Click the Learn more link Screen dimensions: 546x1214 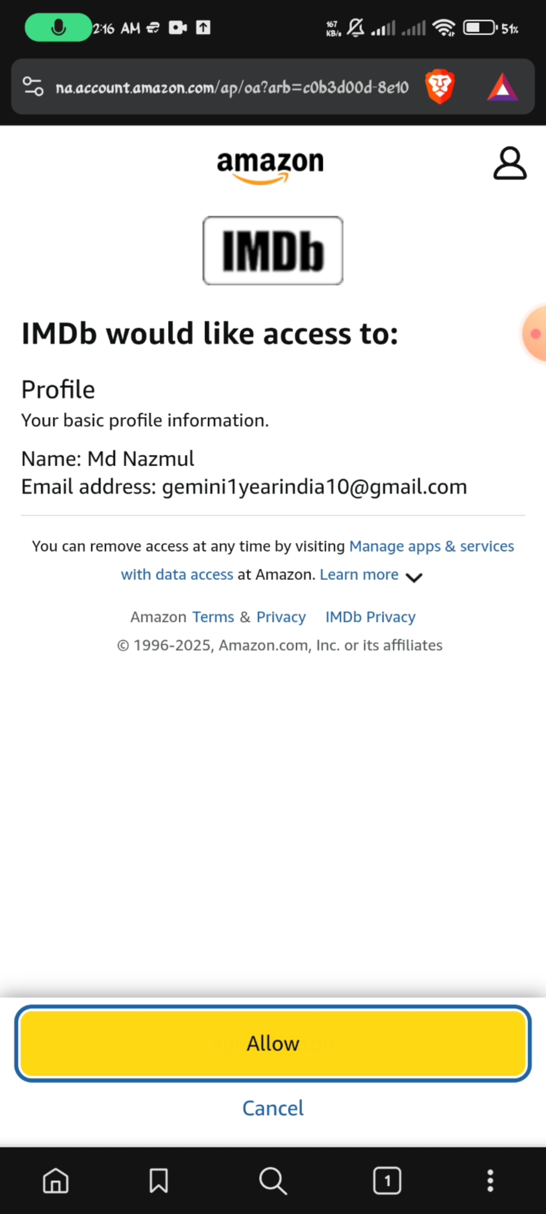click(x=359, y=575)
